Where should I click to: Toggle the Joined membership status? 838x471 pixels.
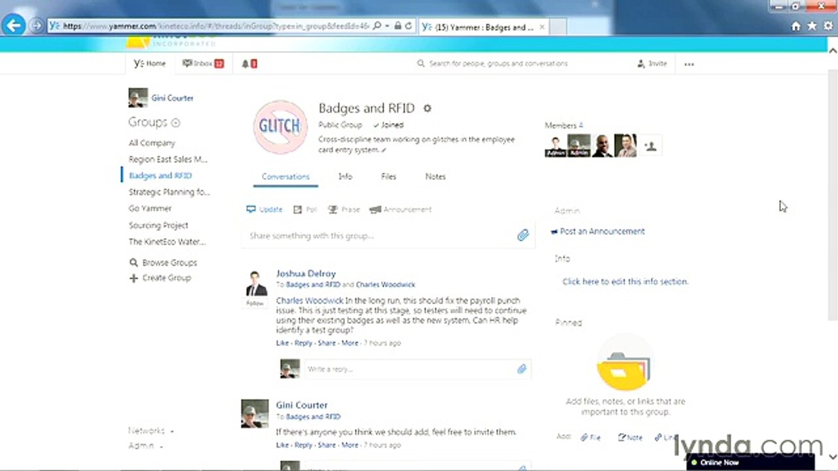pyautogui.click(x=388, y=125)
